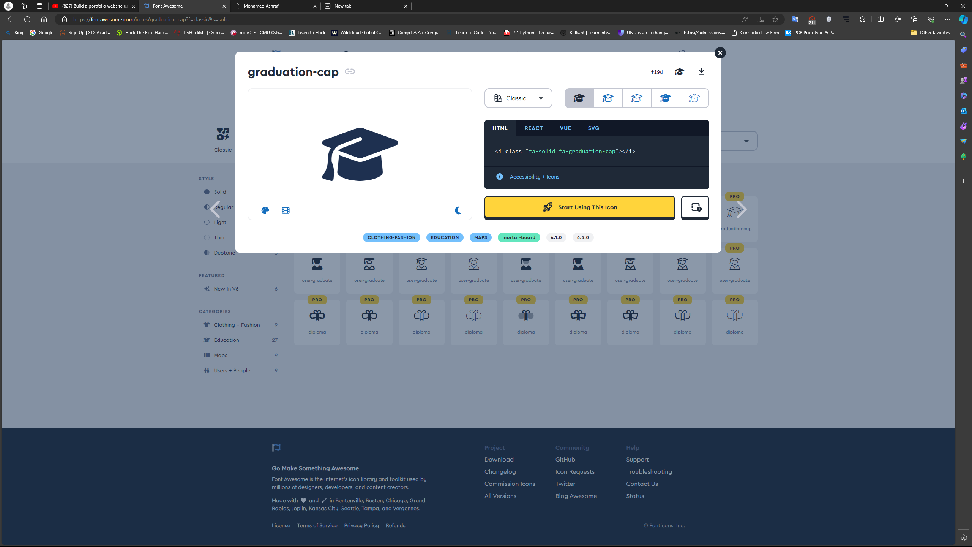Close the icon detail modal
Viewport: 972px width, 547px height.
click(x=720, y=53)
